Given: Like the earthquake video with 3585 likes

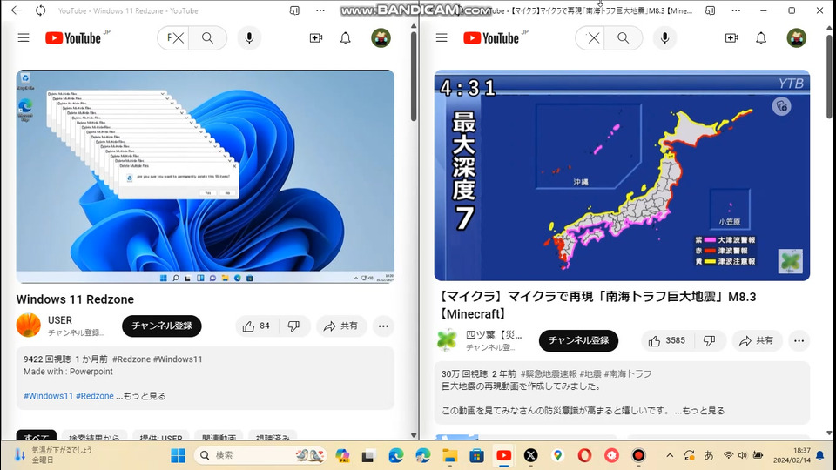Looking at the screenshot, I should [667, 340].
